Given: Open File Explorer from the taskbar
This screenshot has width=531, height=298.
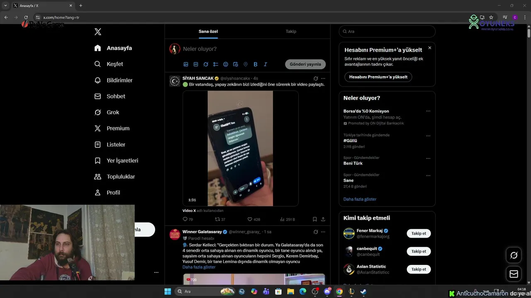Looking at the screenshot, I should click(x=291, y=291).
